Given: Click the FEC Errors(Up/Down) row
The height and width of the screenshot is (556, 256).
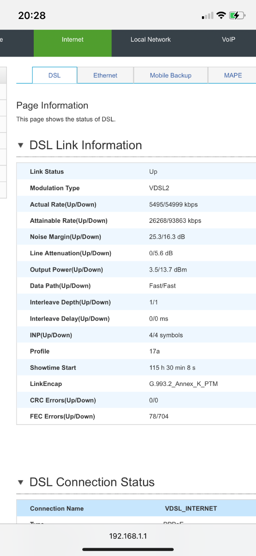Looking at the screenshot, I should click(x=136, y=417).
